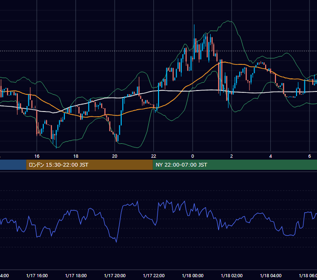Click the blue session bar before ロンドン
This screenshot has height=280, width=317.
click(13, 165)
